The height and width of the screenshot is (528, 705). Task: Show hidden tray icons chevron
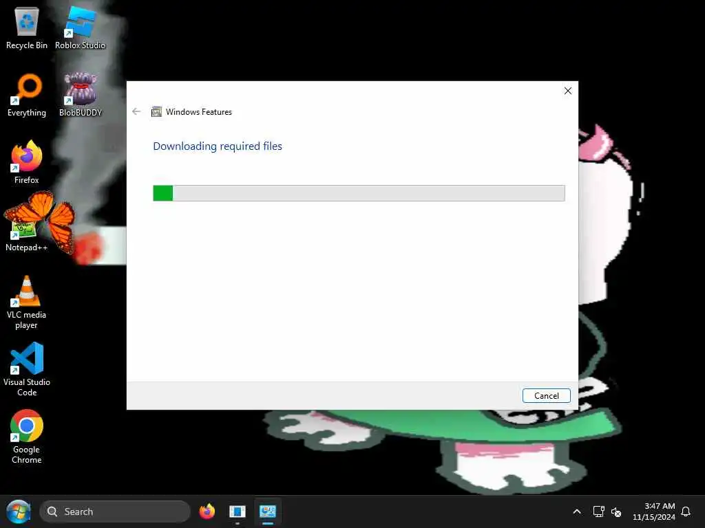[x=577, y=511]
